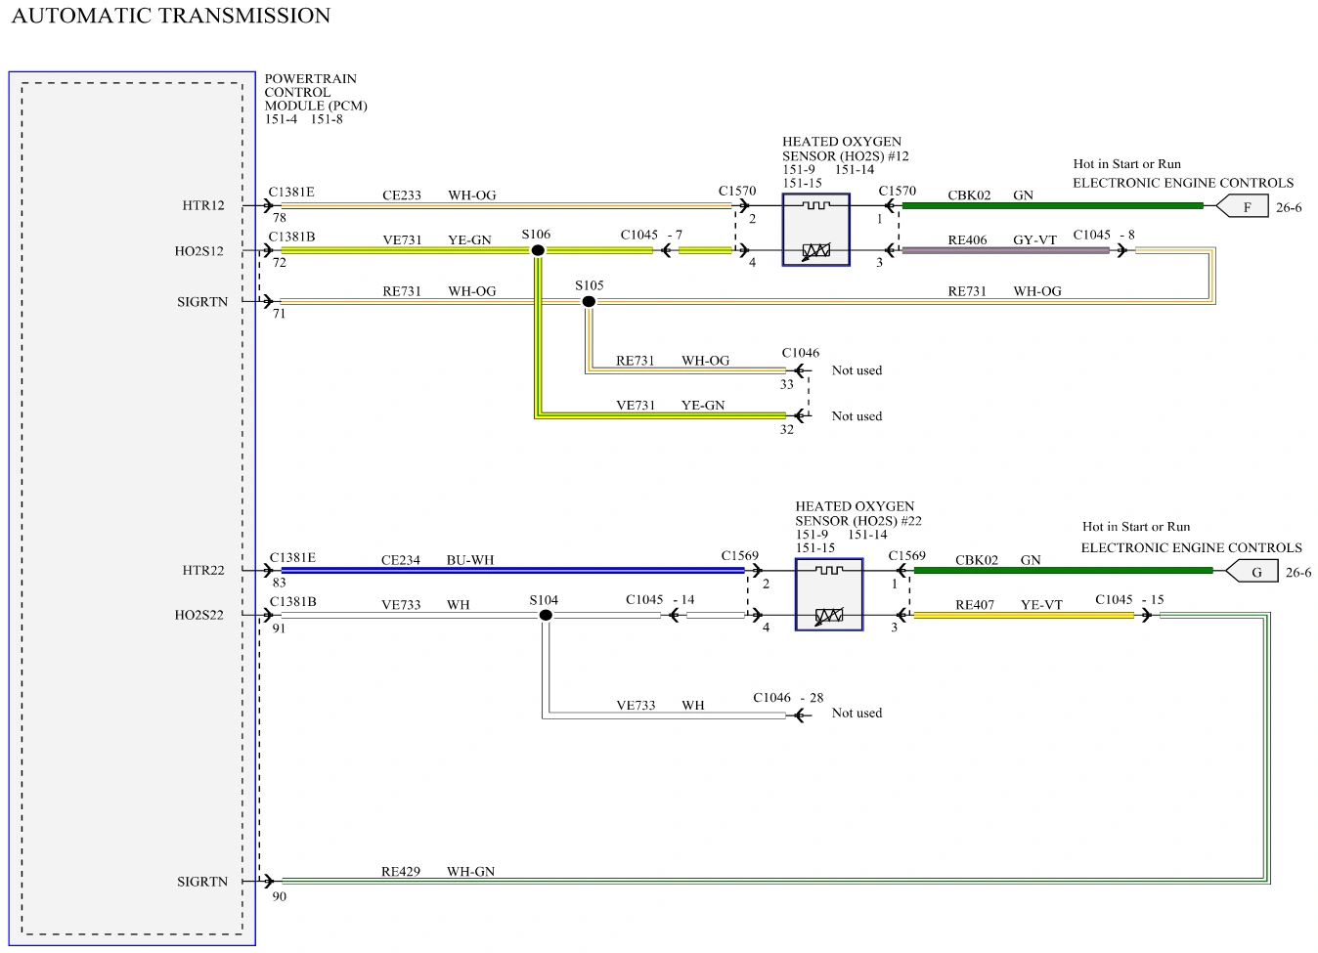Select the off-page connector F arrow
The height and width of the screenshot is (953, 1318).
[1242, 207]
